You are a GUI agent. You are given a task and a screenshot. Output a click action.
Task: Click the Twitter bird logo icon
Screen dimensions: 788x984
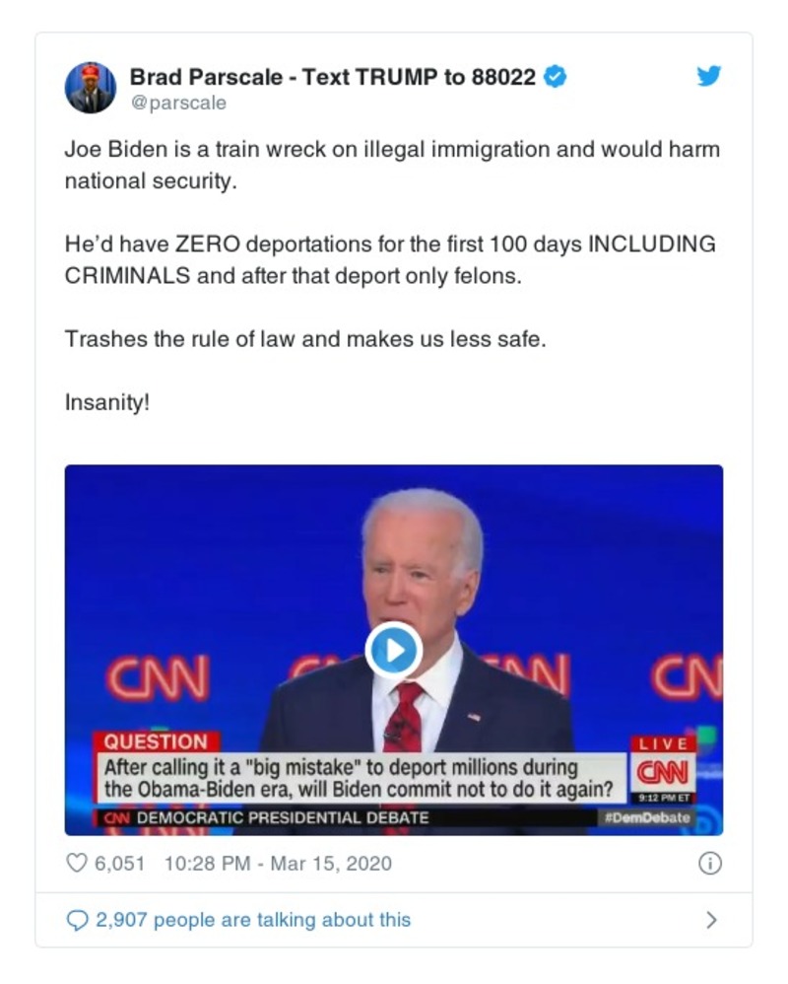(x=709, y=76)
